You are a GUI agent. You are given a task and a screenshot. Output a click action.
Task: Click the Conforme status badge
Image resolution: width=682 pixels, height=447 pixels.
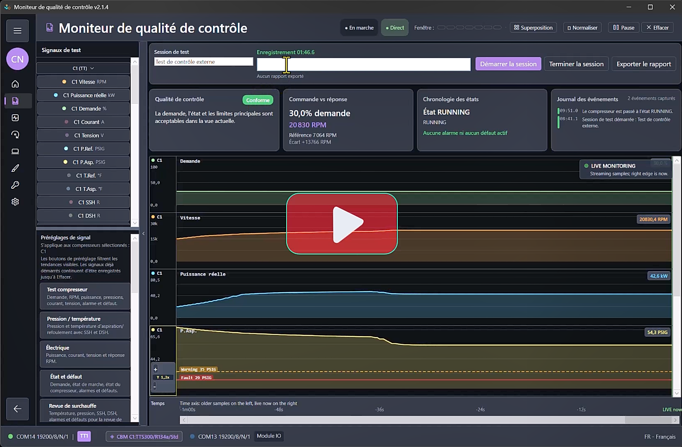(258, 100)
